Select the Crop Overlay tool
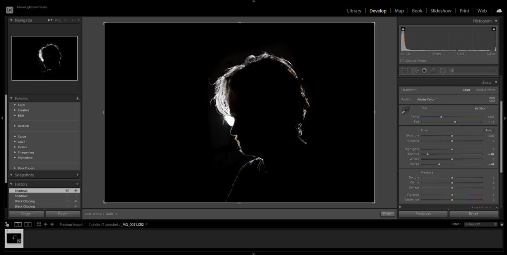Screen dimensions: 507x255 (405, 71)
